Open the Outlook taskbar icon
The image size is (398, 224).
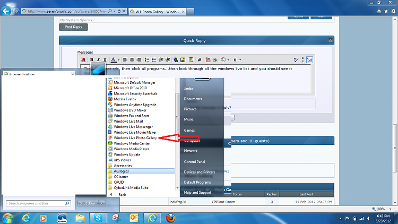pos(134,218)
